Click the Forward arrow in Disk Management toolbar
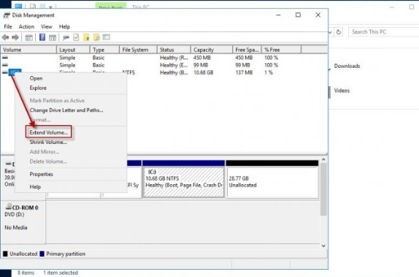The width and height of the screenshot is (419, 277). pos(15,37)
